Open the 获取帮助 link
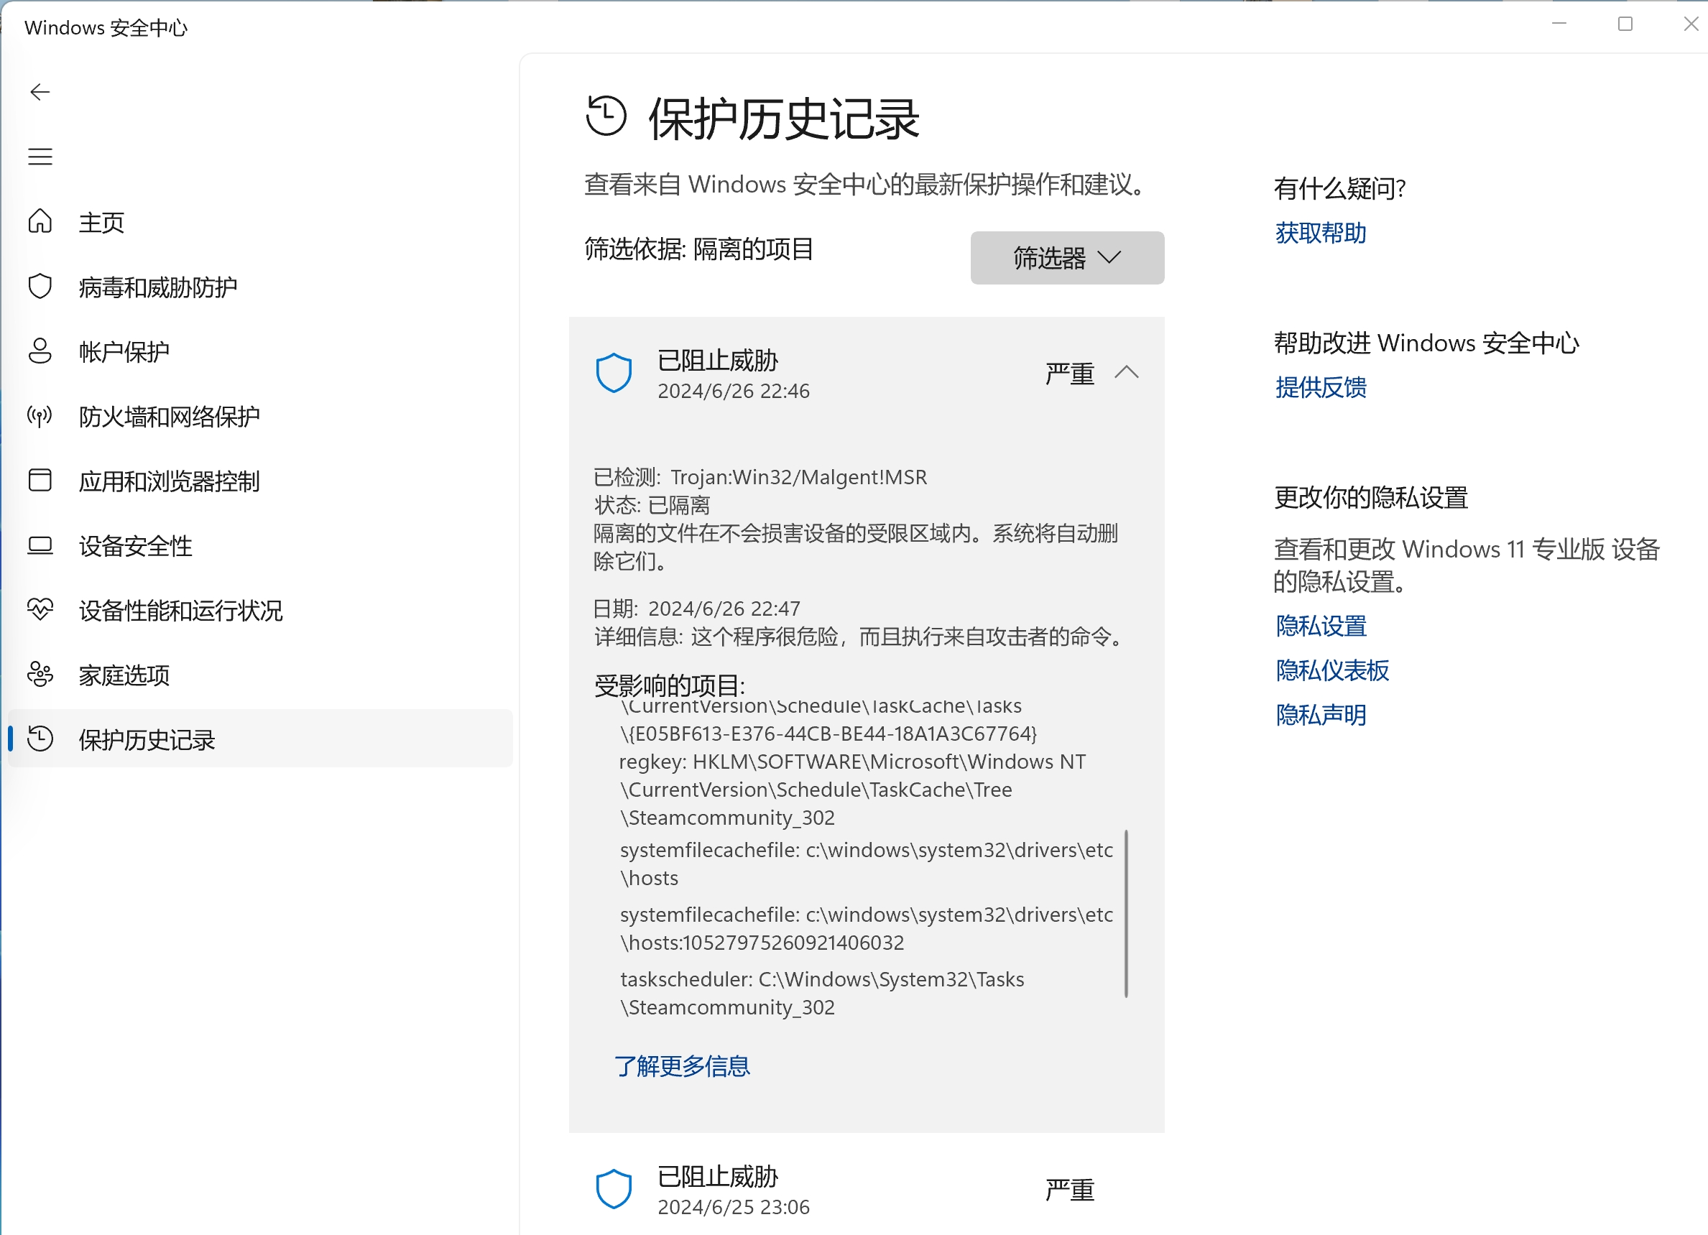Viewport: 1708px width, 1235px height. point(1321,233)
